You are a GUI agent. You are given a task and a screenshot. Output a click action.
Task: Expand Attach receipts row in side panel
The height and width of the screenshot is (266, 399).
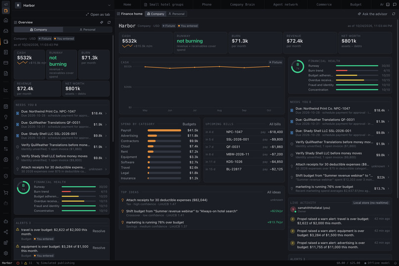coord(61,169)
